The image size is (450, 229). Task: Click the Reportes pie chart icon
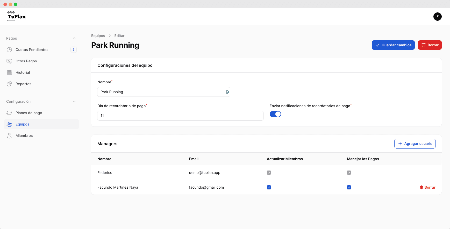pos(9,84)
